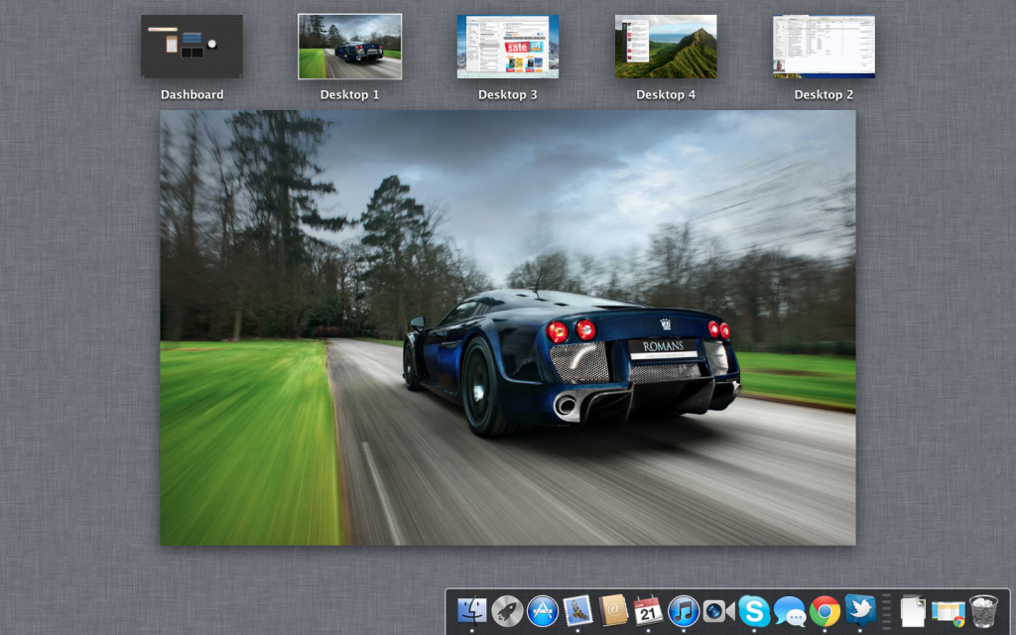This screenshot has height=635, width=1016.
Task: Open the Documents stack in dock
Action: [x=913, y=610]
